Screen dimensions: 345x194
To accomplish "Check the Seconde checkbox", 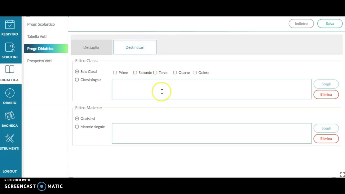I will click(135, 72).
